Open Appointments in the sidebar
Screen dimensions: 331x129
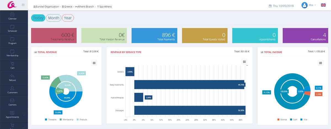pyautogui.click(x=12, y=115)
